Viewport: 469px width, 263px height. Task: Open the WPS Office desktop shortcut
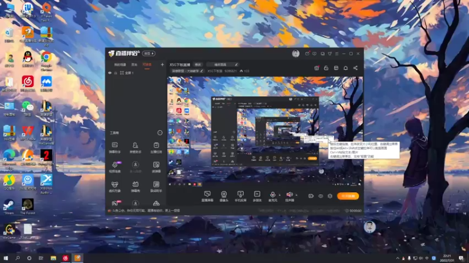point(28,133)
